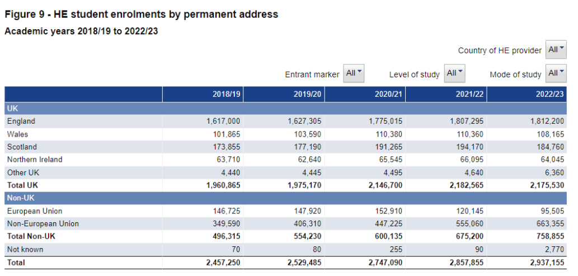Open the Level of study dropdown
This screenshot has height=276, width=578.
(454, 73)
